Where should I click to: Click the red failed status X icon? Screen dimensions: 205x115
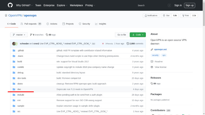pyautogui.click(x=103, y=44)
